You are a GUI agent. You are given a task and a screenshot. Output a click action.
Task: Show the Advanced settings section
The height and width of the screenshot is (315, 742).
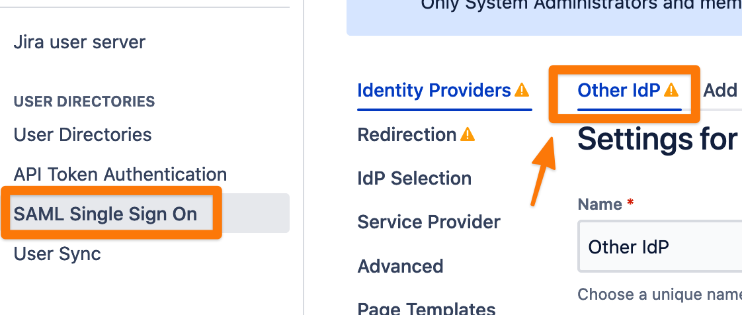[400, 266]
